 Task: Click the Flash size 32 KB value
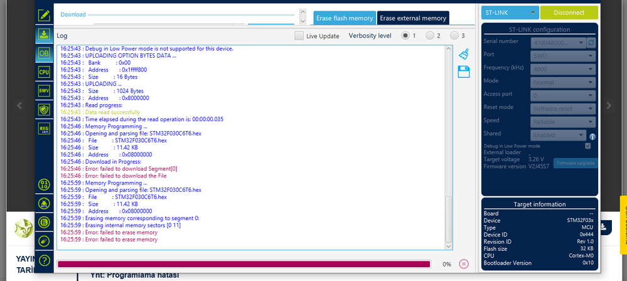pos(586,249)
